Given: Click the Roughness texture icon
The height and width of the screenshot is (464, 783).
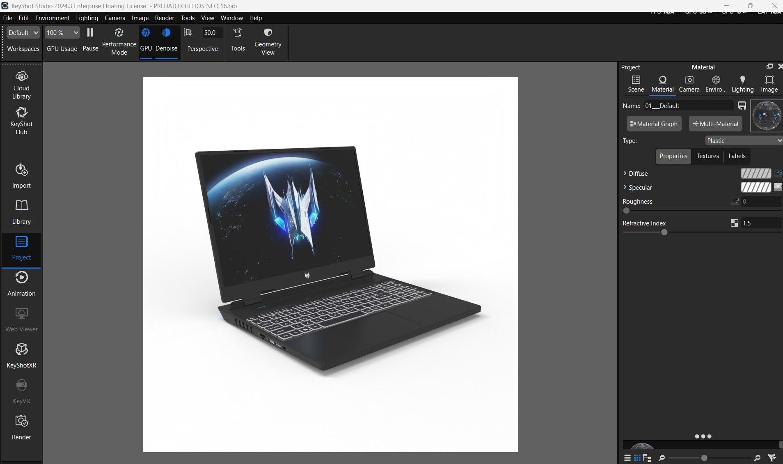Looking at the screenshot, I should click(x=735, y=201).
